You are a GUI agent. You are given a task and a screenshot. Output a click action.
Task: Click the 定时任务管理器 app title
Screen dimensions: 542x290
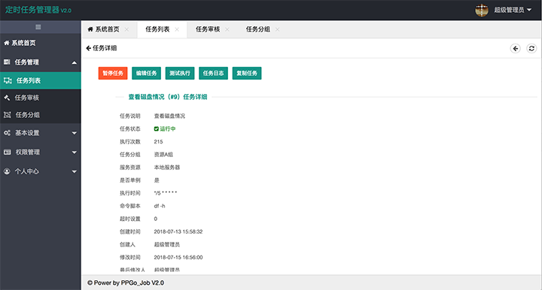click(x=38, y=10)
